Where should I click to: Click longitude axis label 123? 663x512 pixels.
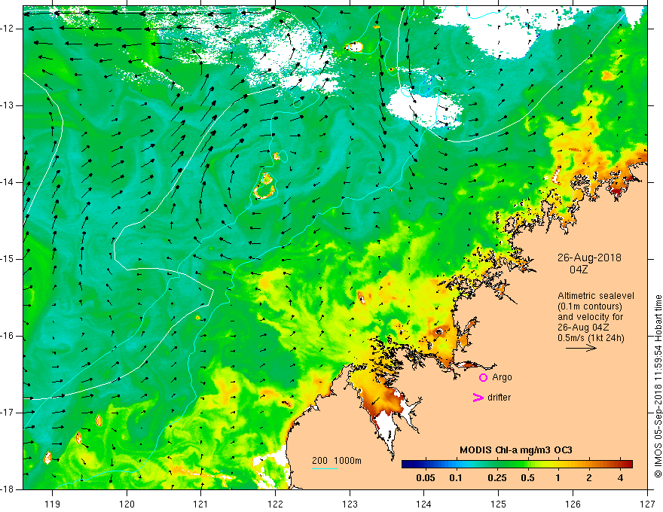(350, 504)
